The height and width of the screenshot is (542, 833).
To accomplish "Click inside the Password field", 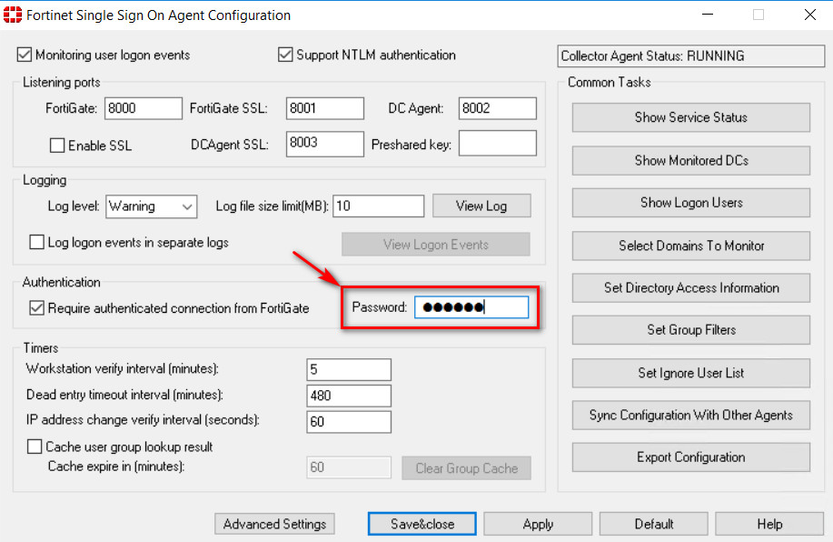I will point(471,306).
